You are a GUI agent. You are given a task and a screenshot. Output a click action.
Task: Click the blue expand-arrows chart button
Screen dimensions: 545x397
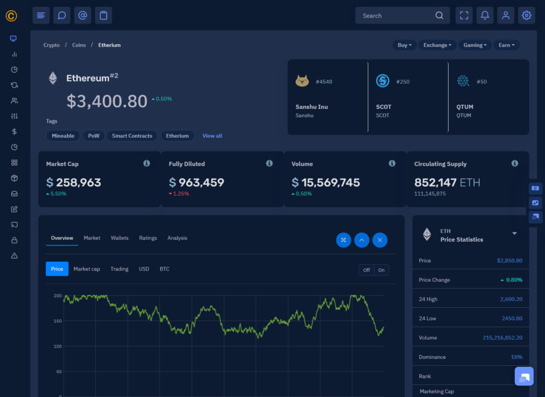pyautogui.click(x=343, y=240)
